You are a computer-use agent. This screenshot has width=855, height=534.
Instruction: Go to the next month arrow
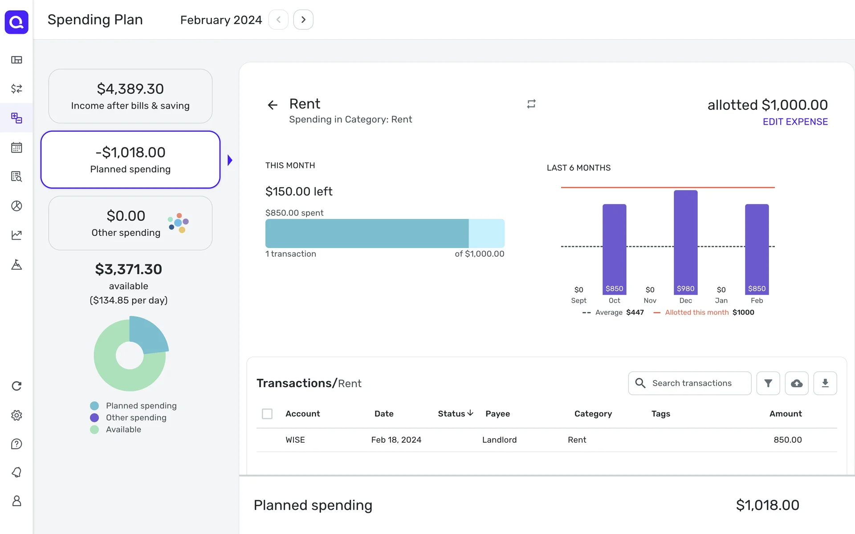pyautogui.click(x=303, y=20)
